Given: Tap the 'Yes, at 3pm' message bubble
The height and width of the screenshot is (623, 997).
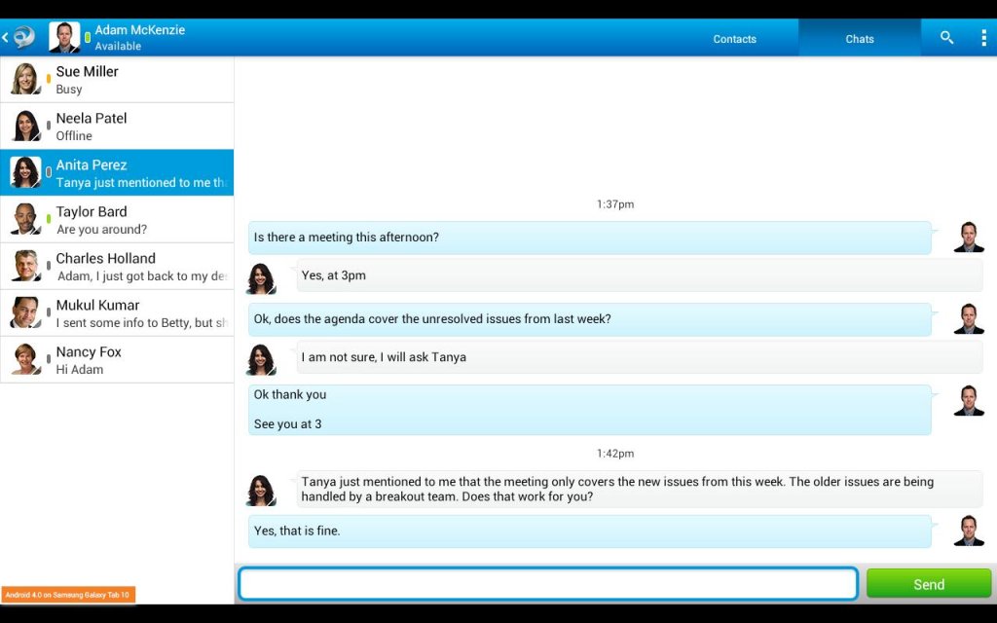Looking at the screenshot, I should 639,275.
